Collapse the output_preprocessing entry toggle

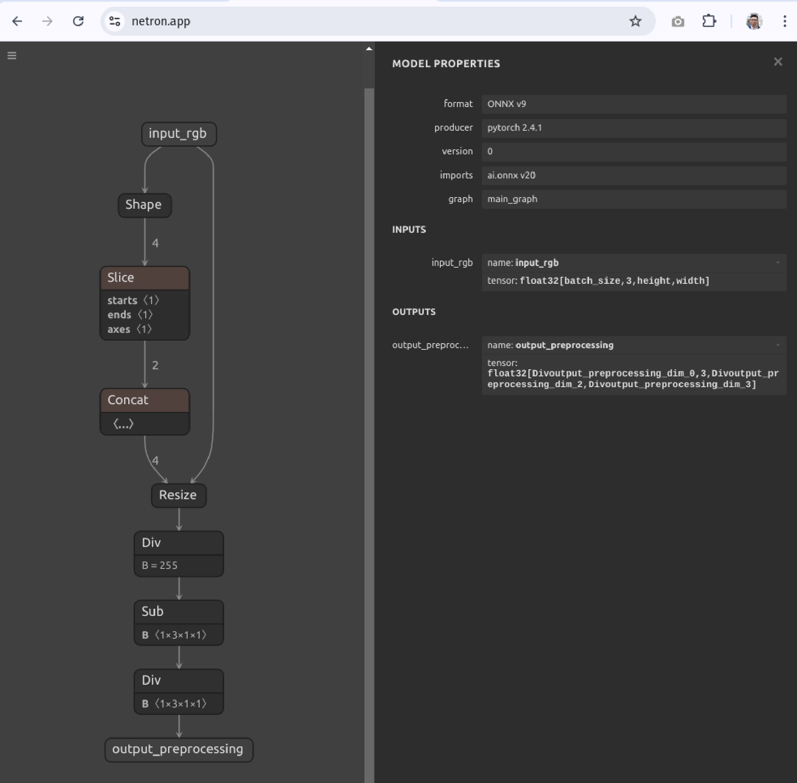(x=777, y=345)
